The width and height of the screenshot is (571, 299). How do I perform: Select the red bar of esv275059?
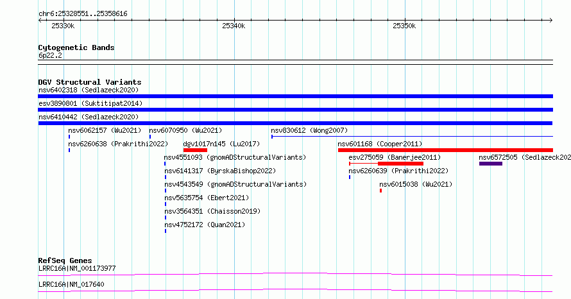click(400, 164)
